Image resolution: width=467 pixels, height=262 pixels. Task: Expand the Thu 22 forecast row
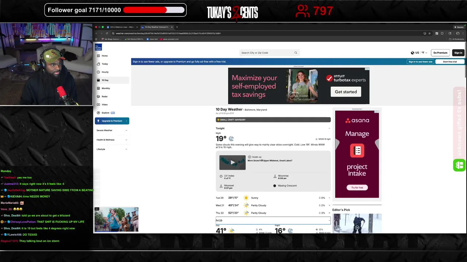pos(273,213)
